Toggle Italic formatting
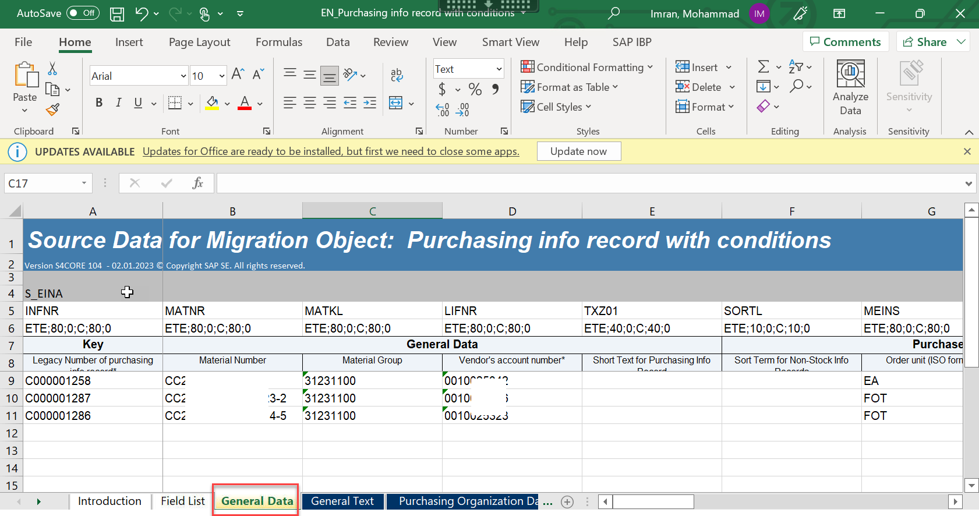979x516 pixels. coord(119,103)
